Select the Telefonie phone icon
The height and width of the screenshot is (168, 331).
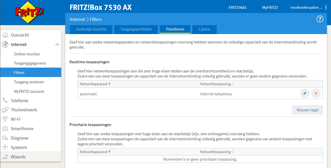(x=5, y=100)
